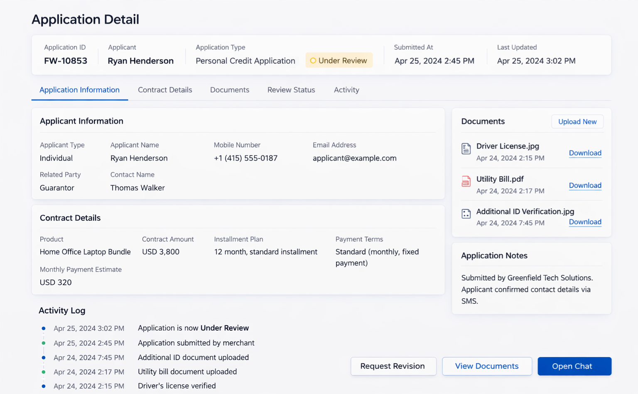
Task: Return to the Application Information tab
Action: click(x=79, y=90)
